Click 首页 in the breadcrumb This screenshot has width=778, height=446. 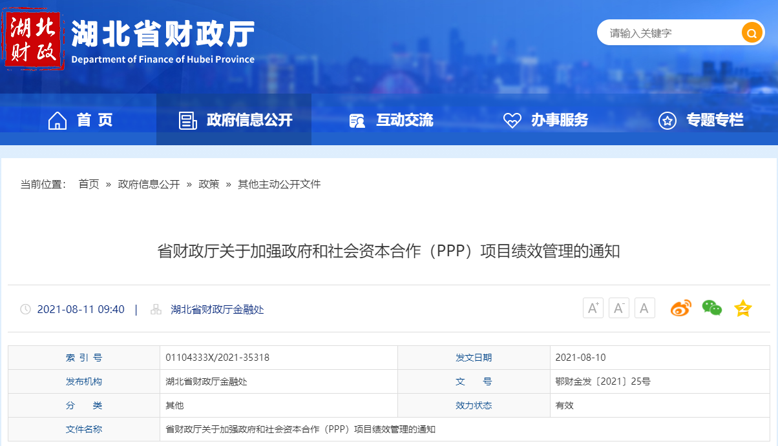[x=89, y=184]
